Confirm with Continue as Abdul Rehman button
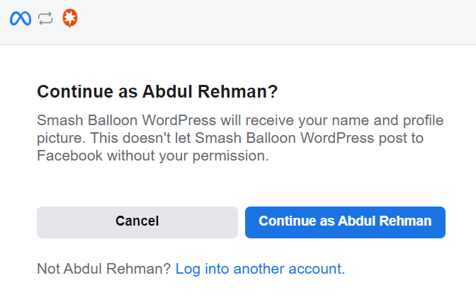 (345, 221)
